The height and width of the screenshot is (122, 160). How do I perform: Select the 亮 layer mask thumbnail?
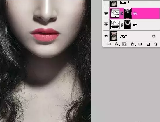pos(128,13)
